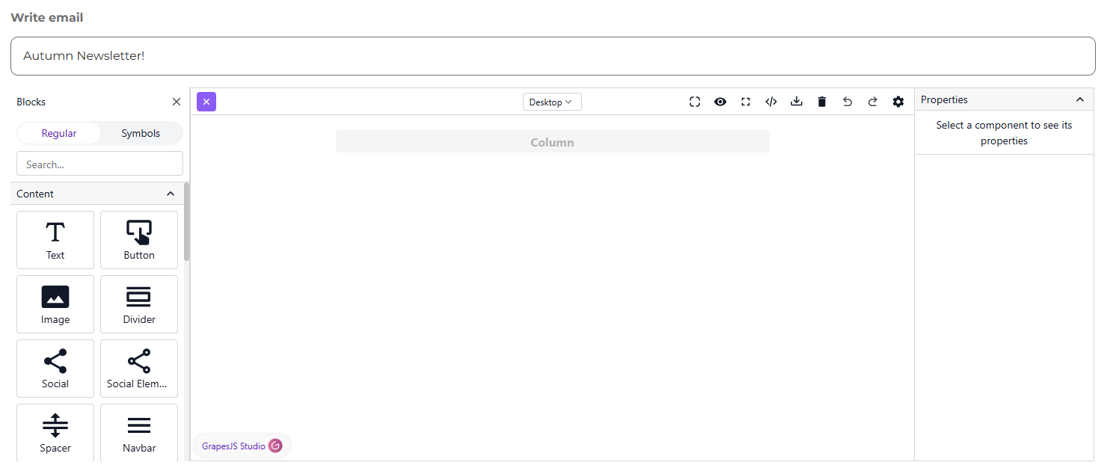Open GrapesJS Studio link

[x=241, y=445]
